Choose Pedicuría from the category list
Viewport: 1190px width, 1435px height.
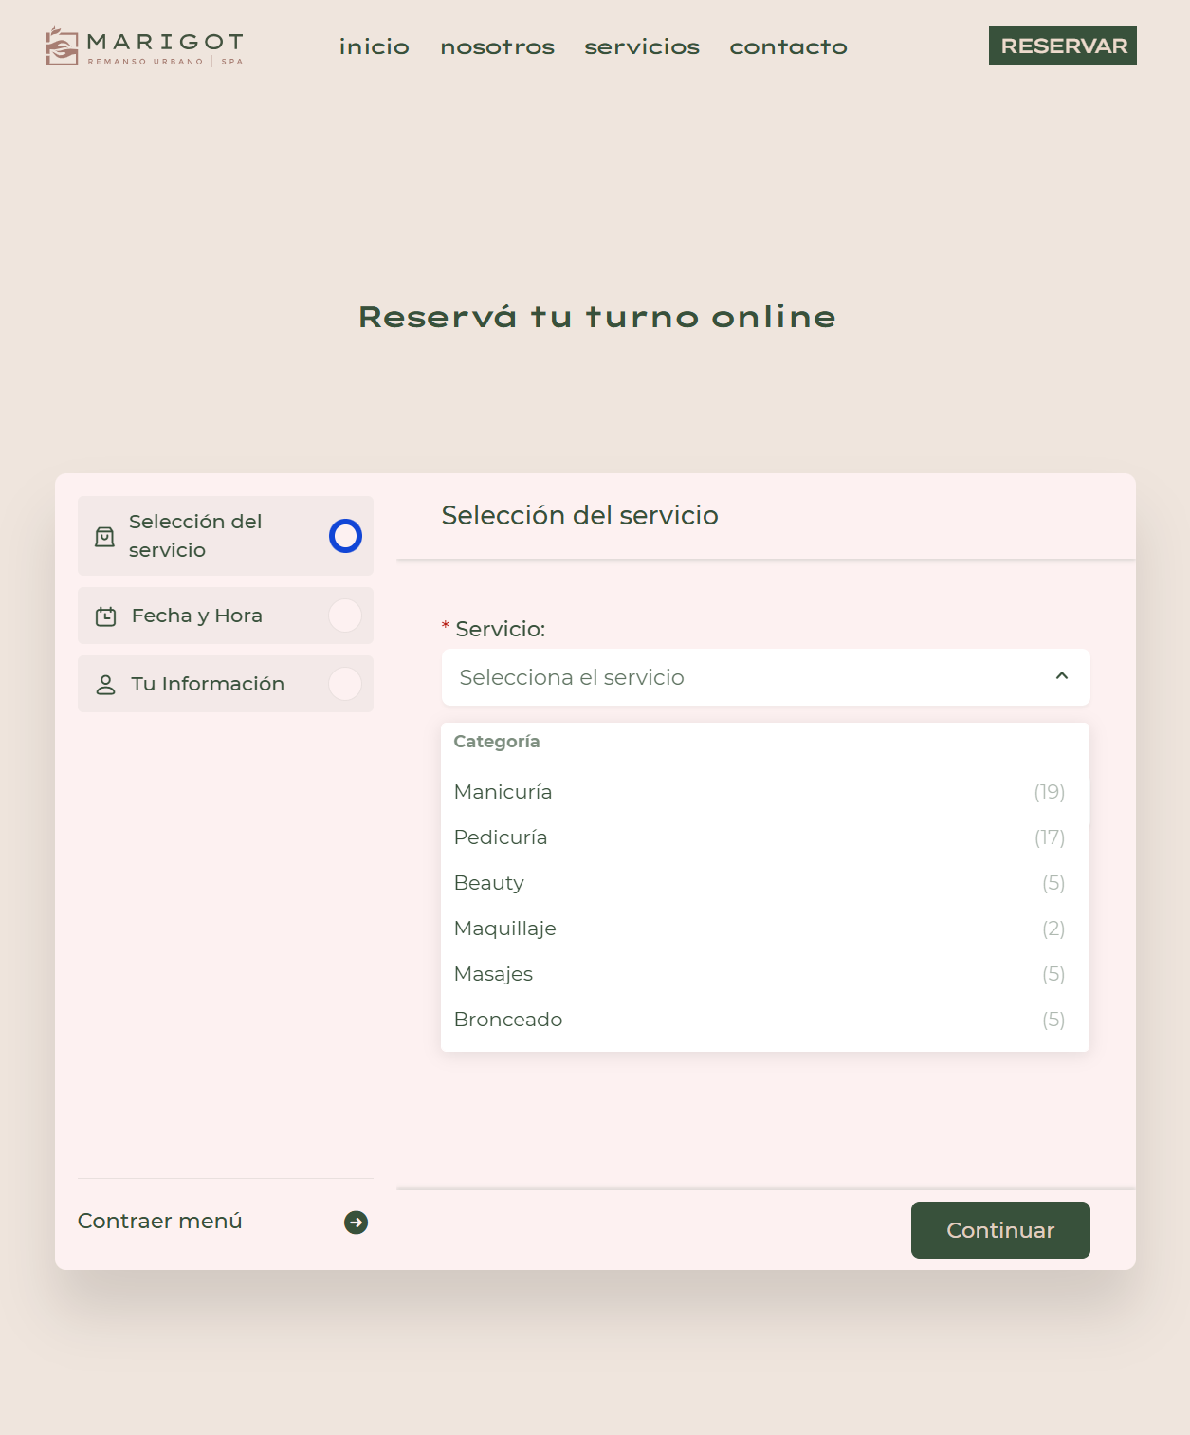pos(501,837)
